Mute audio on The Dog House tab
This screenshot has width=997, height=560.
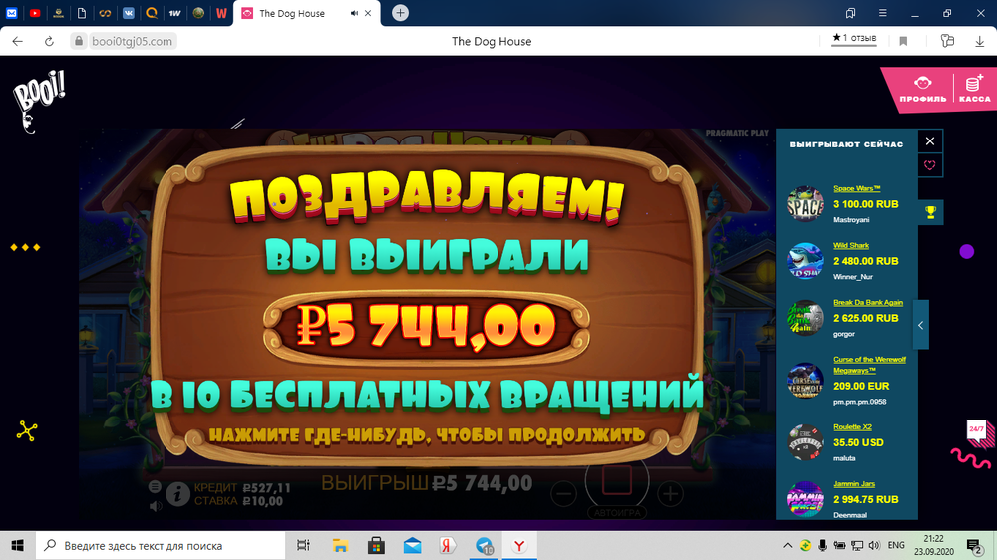pos(354,13)
